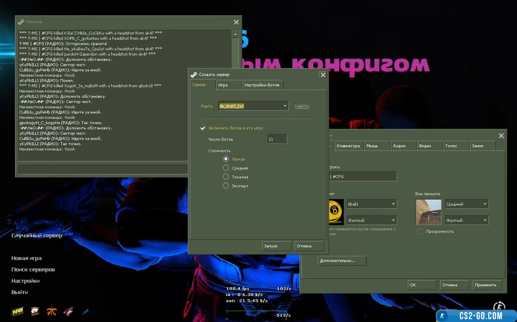Viewport: 517px width, 322px height.
Task: Click the 'Число ботов' number field
Action: click(x=277, y=140)
